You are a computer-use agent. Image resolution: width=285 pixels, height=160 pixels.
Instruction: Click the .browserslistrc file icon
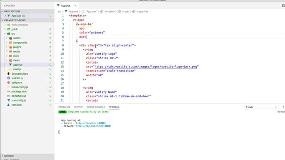[x=8, y=74]
